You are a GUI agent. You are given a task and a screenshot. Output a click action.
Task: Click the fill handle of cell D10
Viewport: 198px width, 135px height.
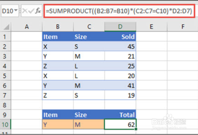coord(136,129)
